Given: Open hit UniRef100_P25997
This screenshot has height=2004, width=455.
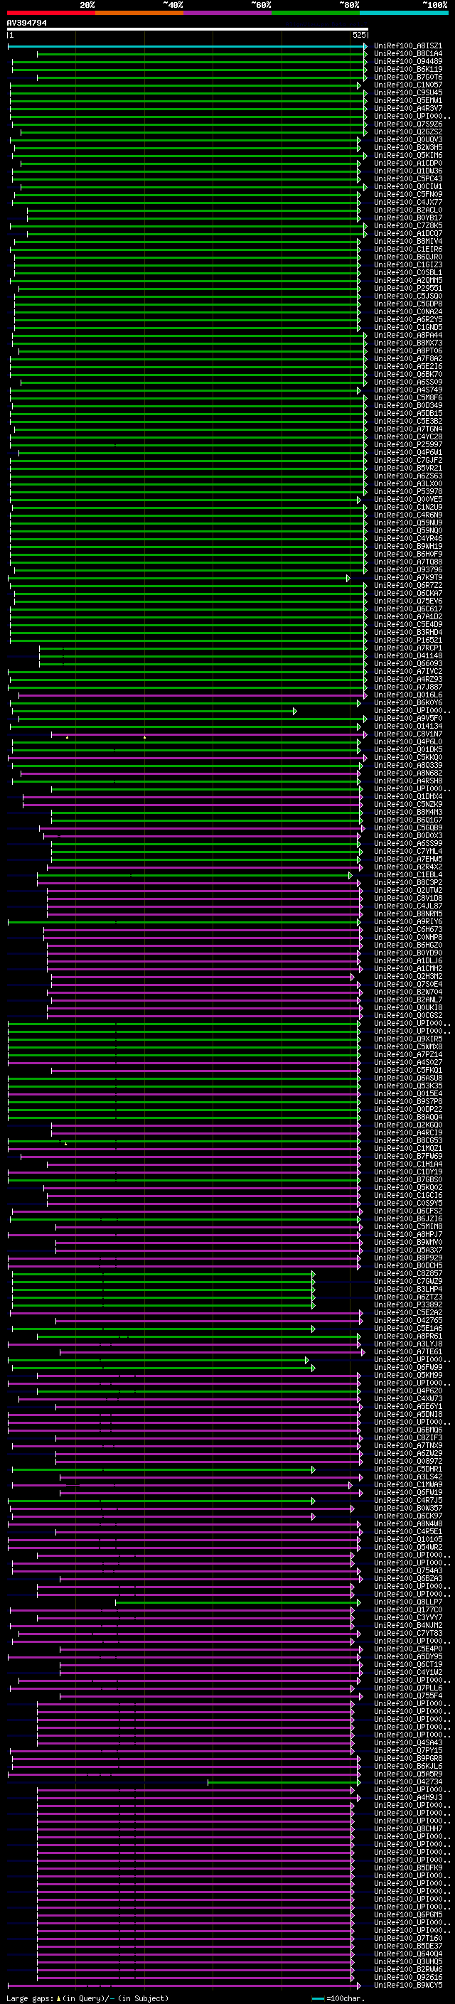Looking at the screenshot, I should (408, 445).
